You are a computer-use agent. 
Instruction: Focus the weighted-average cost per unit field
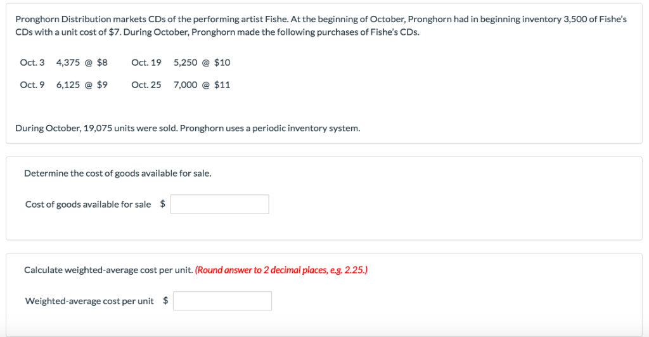222,301
